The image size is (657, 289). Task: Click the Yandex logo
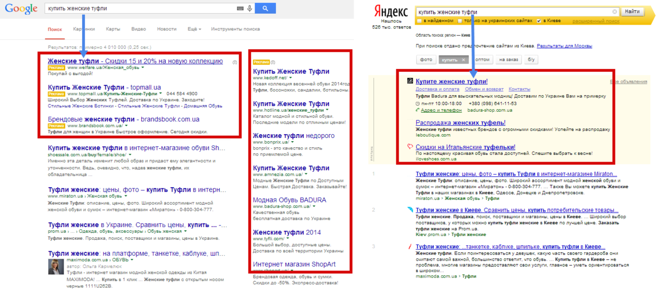pyautogui.click(x=390, y=12)
